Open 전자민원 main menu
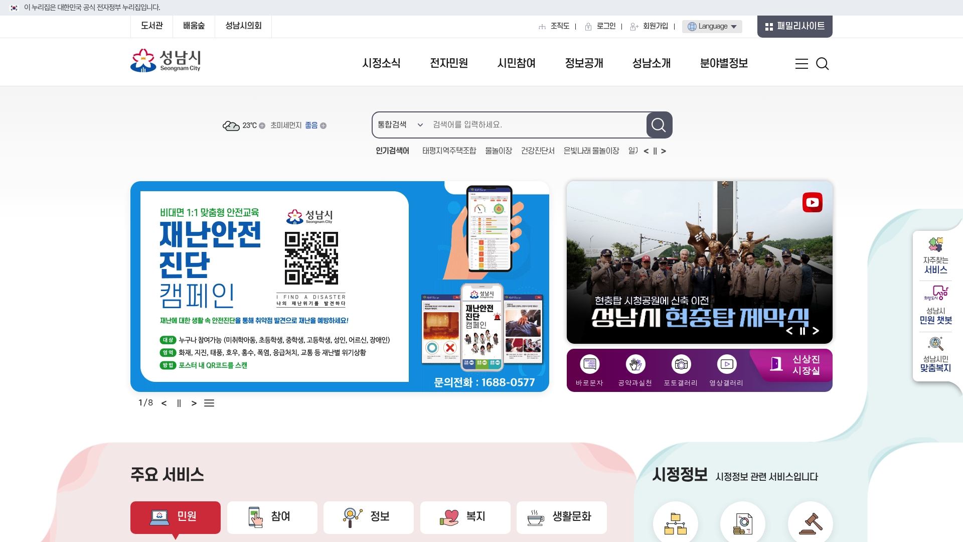963x542 pixels. point(449,63)
